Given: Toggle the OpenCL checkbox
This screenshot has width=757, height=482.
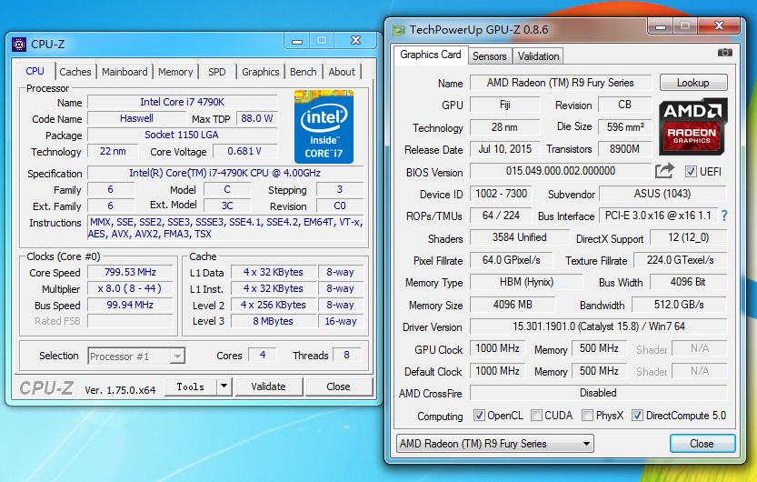Looking at the screenshot, I should 479,416.
